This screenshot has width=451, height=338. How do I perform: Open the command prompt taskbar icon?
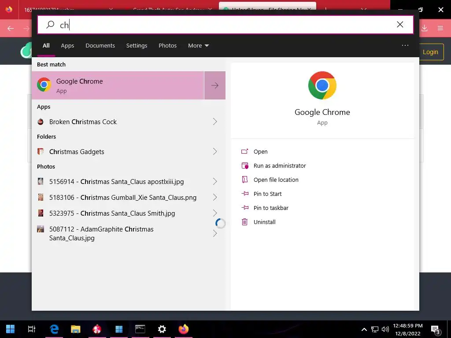140,329
